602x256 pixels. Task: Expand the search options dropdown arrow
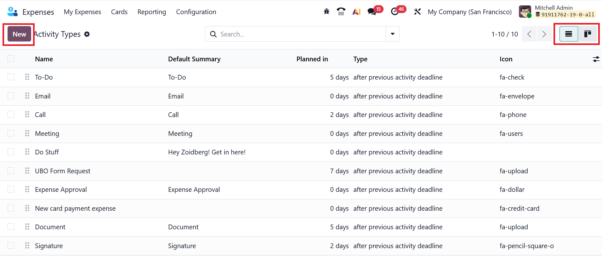point(393,34)
